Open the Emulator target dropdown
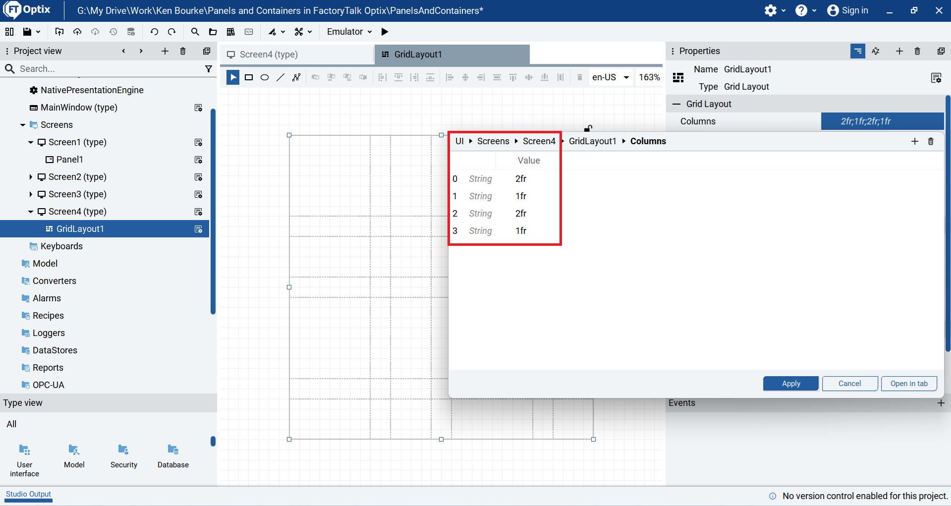Viewport: 951px width, 506px height. (x=349, y=32)
